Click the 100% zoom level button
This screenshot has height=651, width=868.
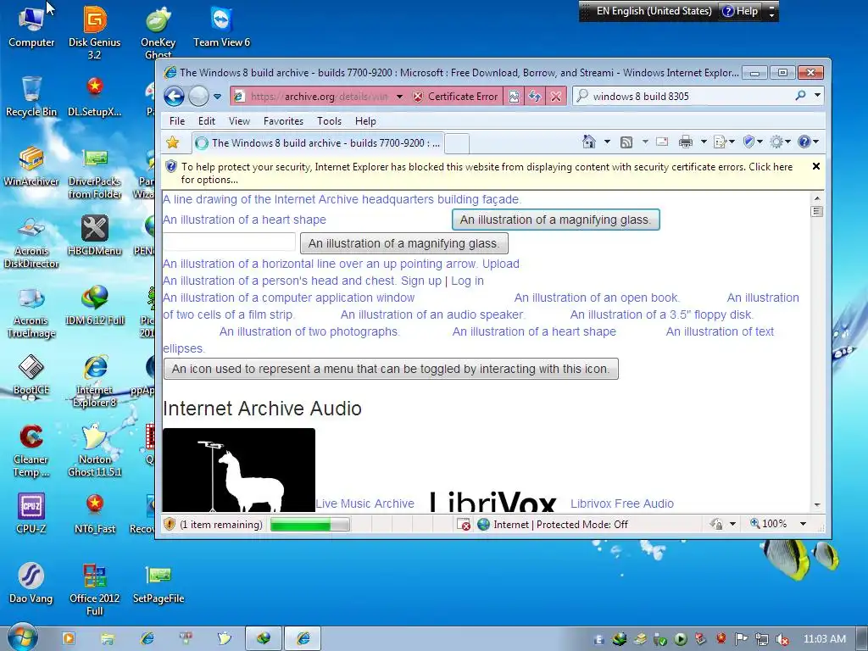click(x=768, y=524)
